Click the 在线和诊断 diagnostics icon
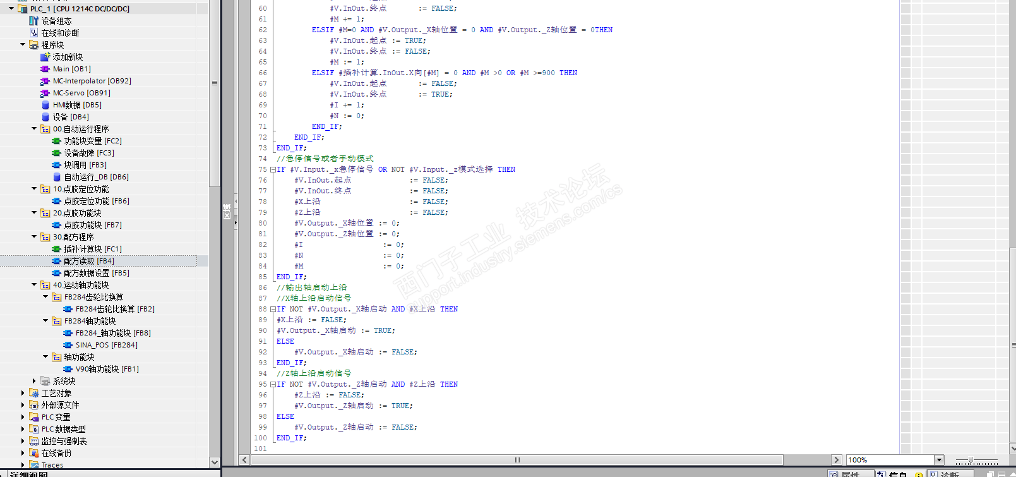The image size is (1016, 477). click(34, 33)
